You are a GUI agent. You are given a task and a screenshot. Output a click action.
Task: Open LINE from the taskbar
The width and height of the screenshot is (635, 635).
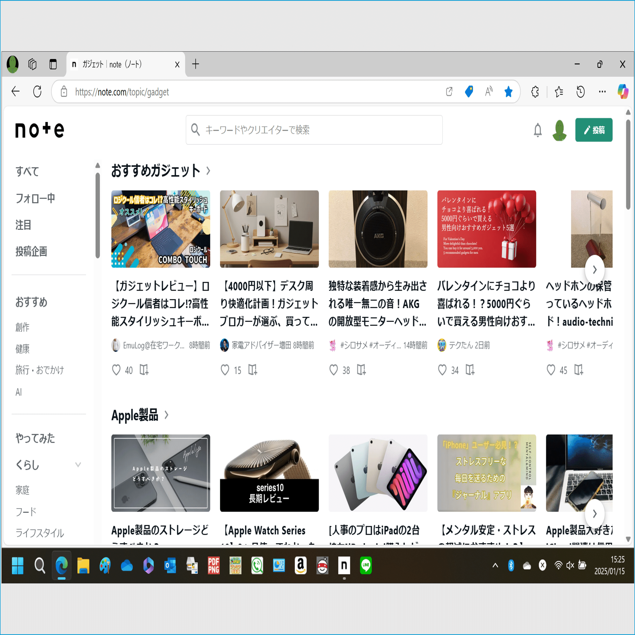pos(366,566)
